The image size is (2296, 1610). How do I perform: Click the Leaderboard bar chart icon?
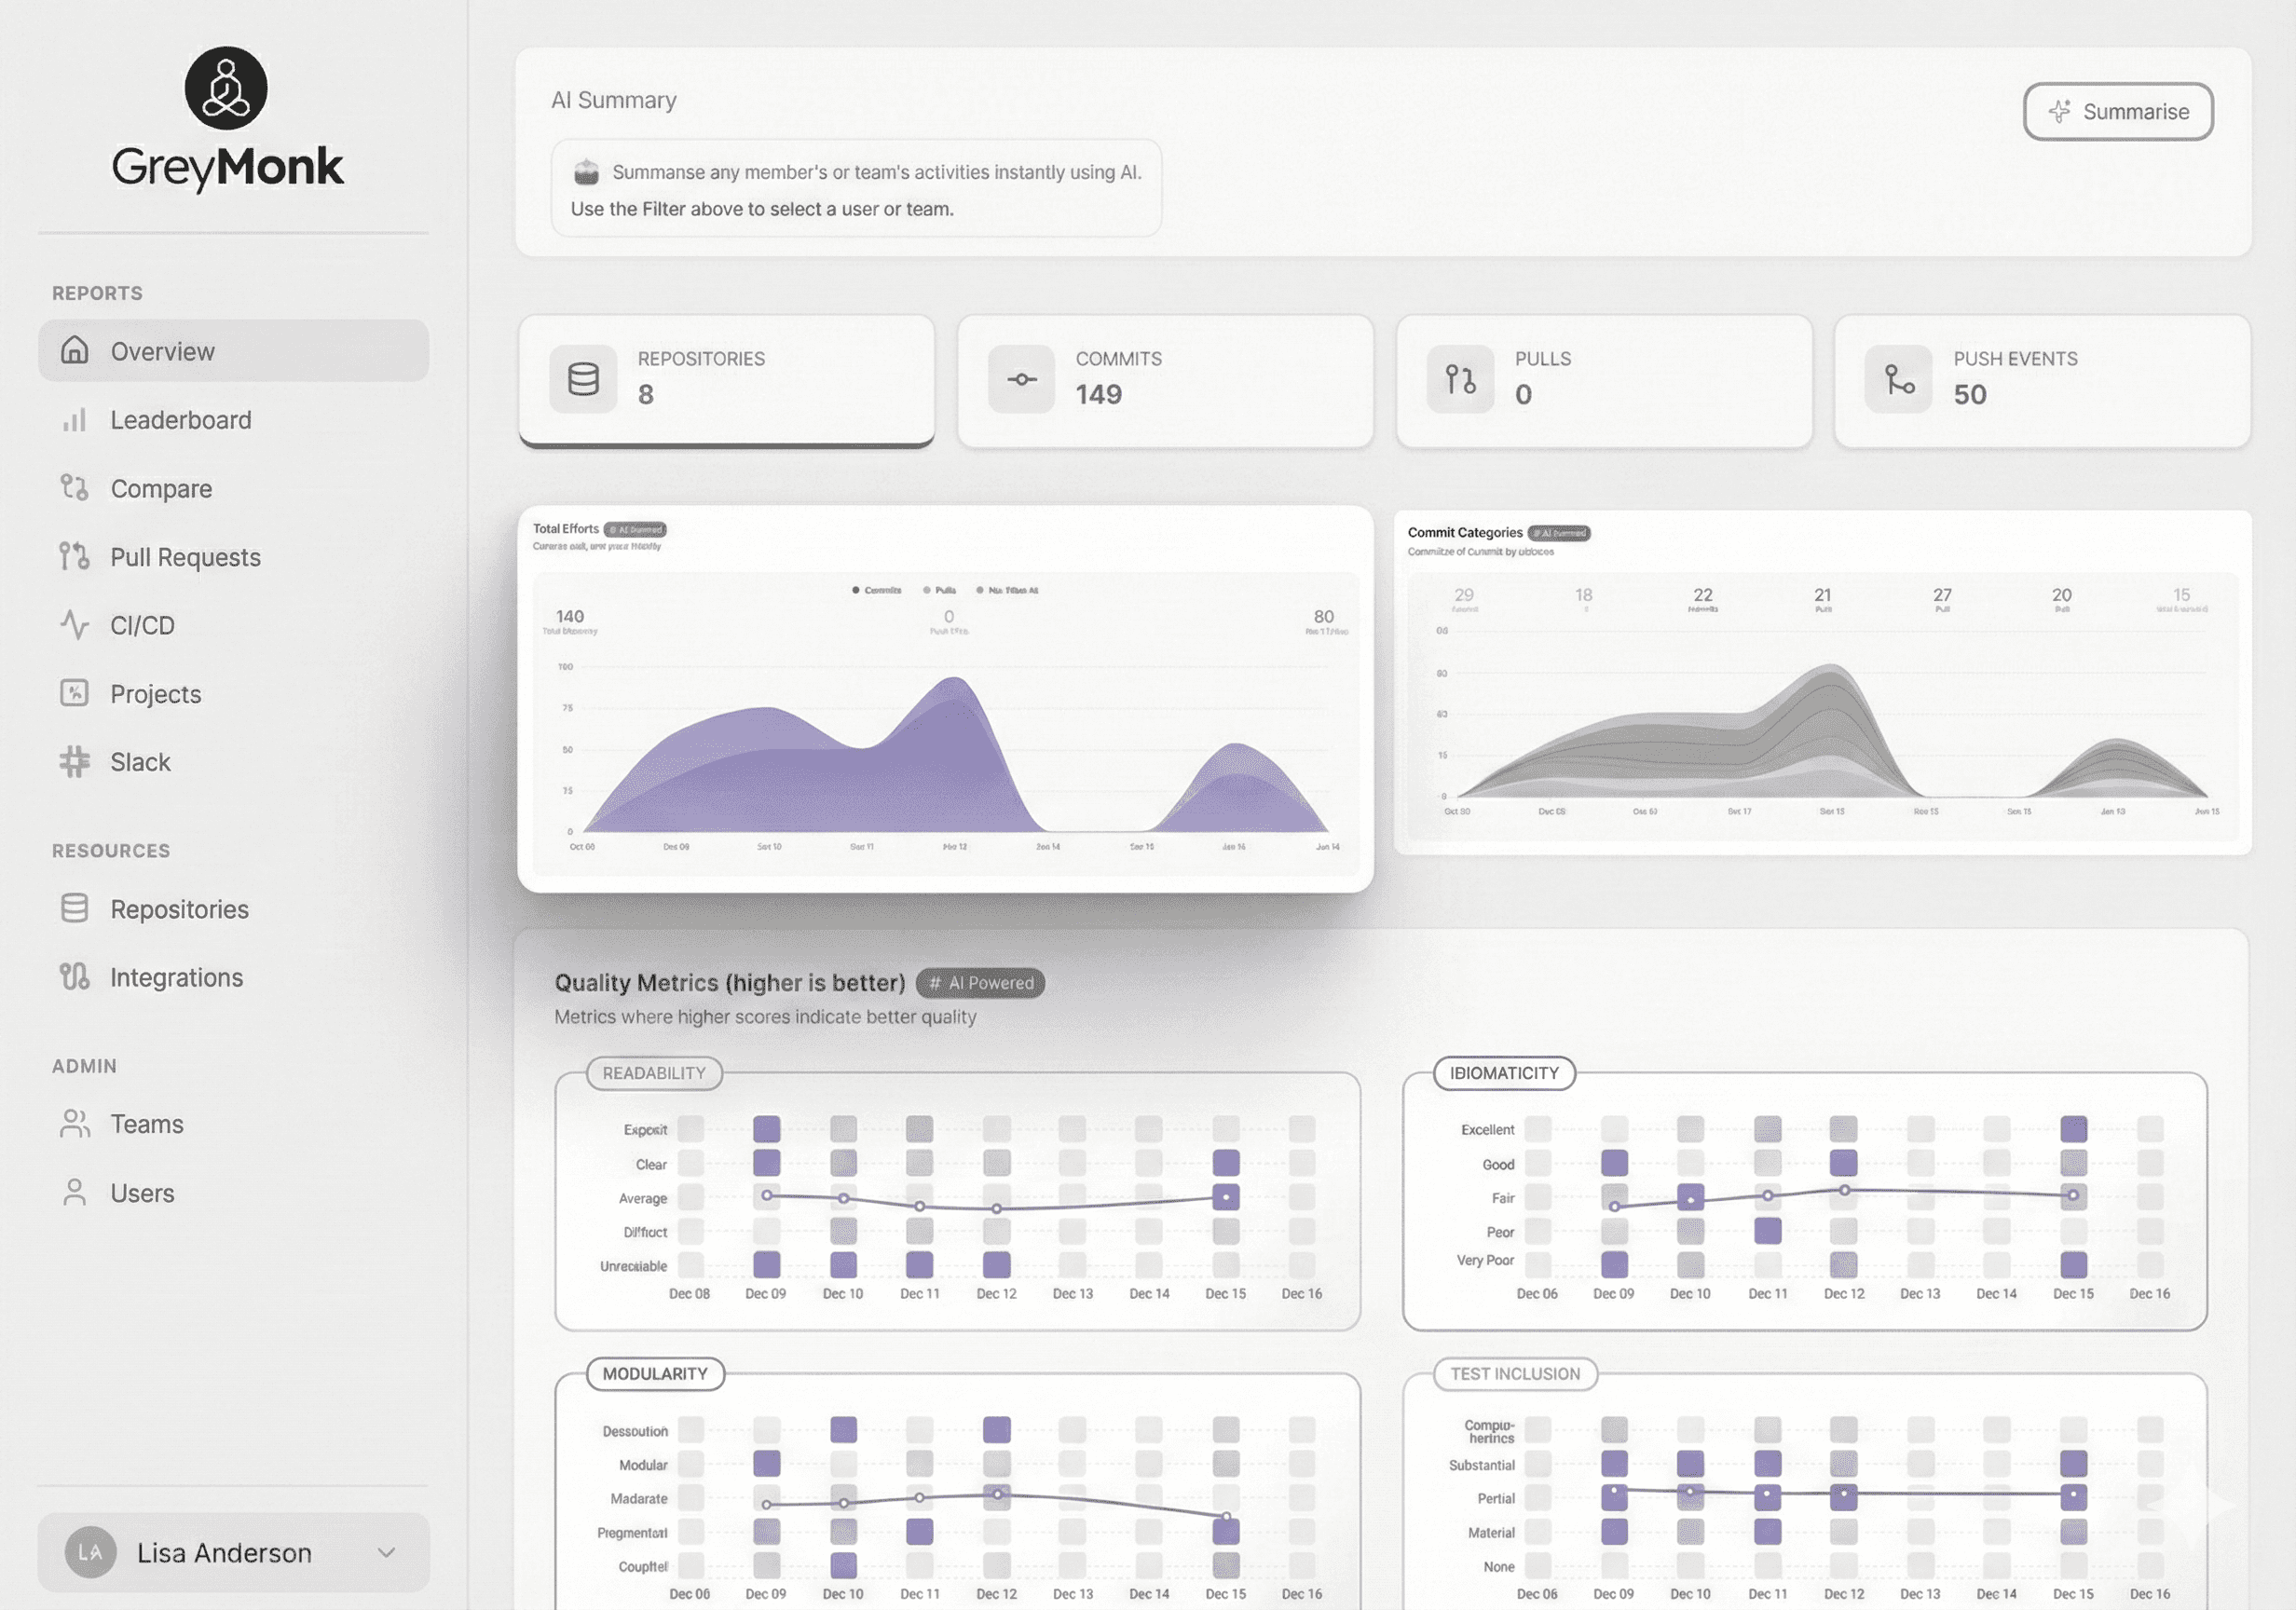(74, 420)
